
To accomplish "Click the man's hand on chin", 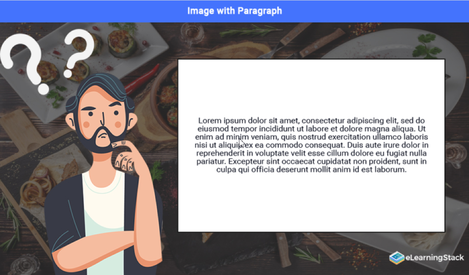I will (125, 156).
